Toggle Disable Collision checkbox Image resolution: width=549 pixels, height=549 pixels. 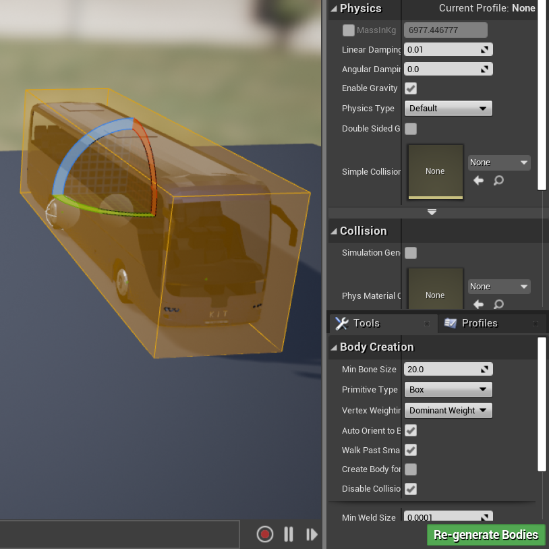411,489
